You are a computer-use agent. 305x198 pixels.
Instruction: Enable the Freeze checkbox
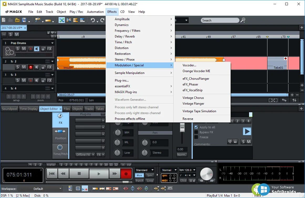(x=196, y=137)
